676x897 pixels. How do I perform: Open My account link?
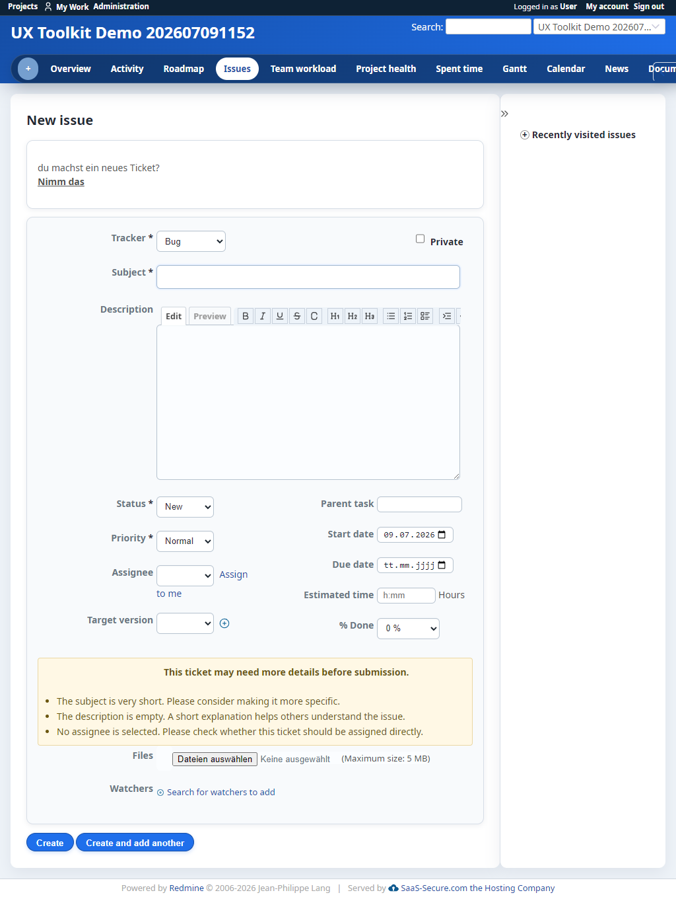[607, 7]
